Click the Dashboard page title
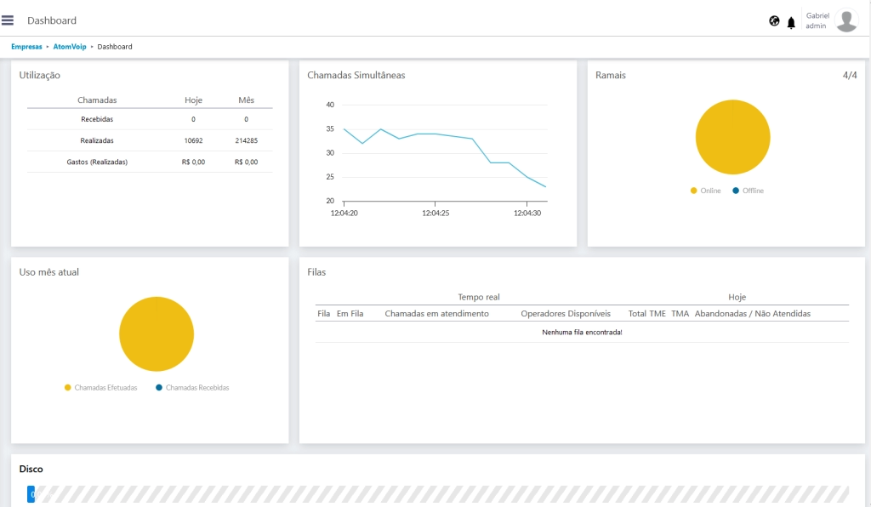Viewport: 871px width, 507px height. tap(52, 20)
